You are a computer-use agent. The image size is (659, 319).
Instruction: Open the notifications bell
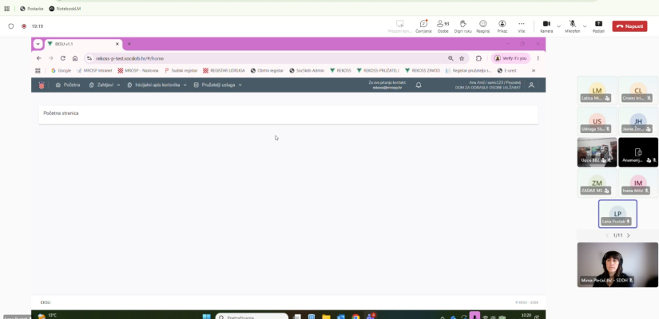pyautogui.click(x=419, y=85)
